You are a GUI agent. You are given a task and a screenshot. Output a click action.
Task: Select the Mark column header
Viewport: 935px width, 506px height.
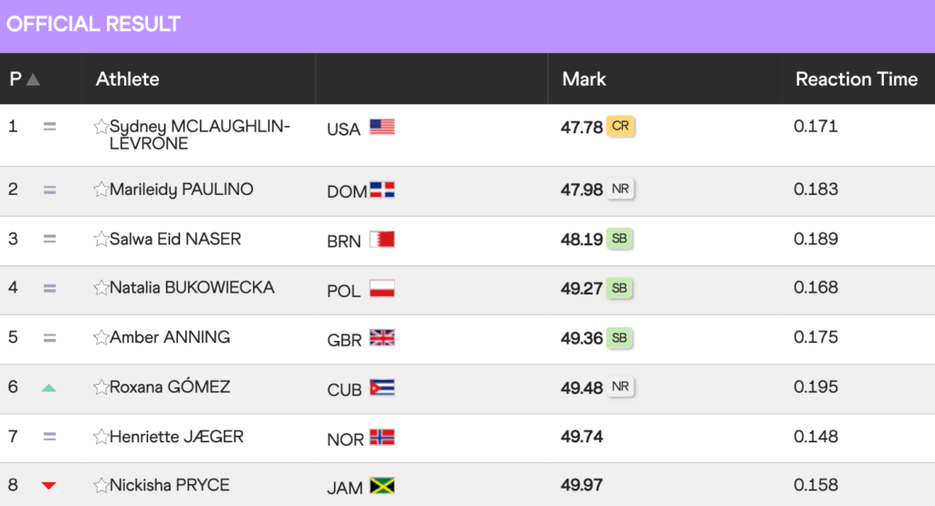coord(583,79)
